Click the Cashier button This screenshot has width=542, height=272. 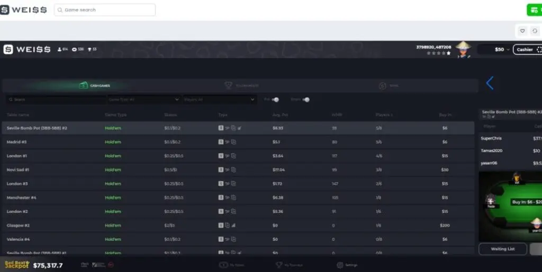point(529,49)
